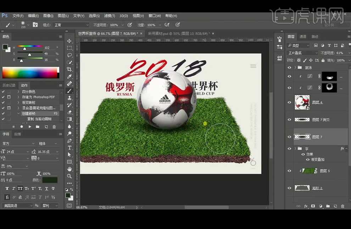Select the Dodge tool

click(69, 133)
